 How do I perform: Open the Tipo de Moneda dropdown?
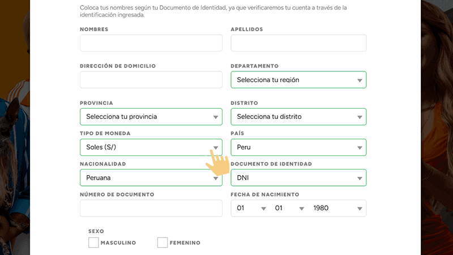click(x=142, y=147)
